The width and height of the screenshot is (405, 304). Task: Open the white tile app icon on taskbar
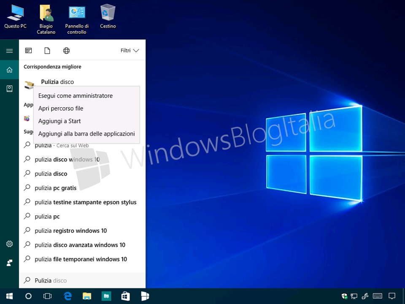coord(145,296)
